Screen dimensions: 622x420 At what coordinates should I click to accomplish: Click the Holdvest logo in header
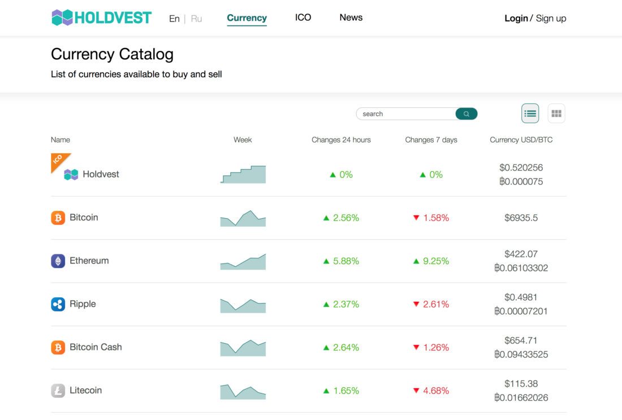coord(102,18)
